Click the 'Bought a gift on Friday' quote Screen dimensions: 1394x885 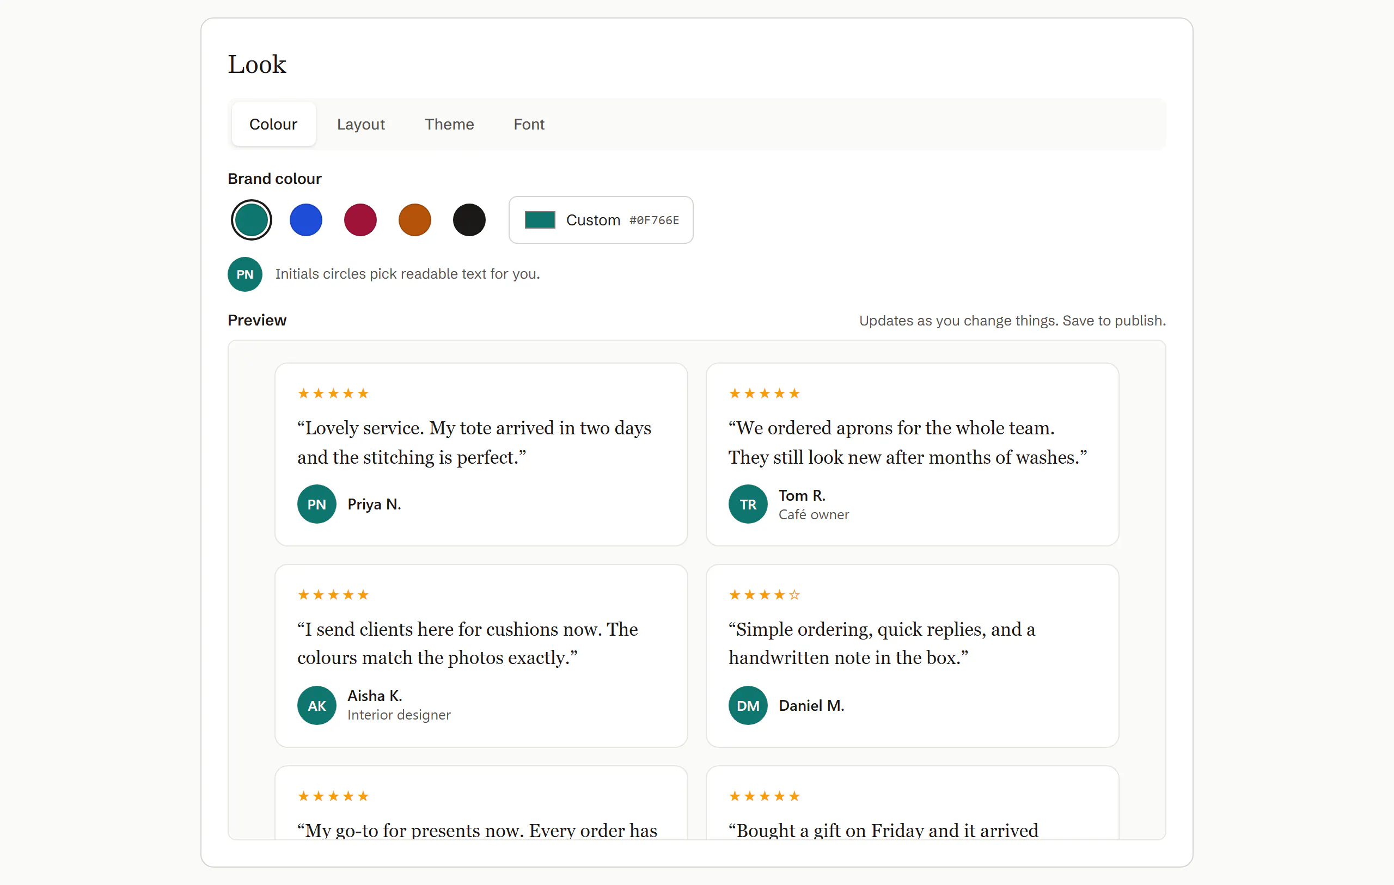point(883,830)
